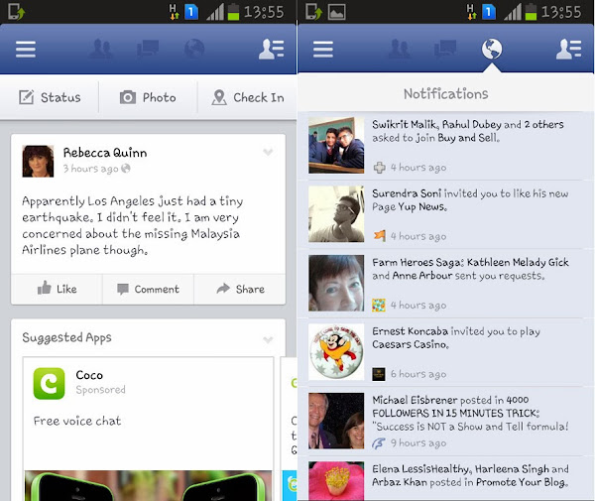595x501 pixels.
Task: Tap Farm Heroes Saga app icon
Action: [x=379, y=306]
